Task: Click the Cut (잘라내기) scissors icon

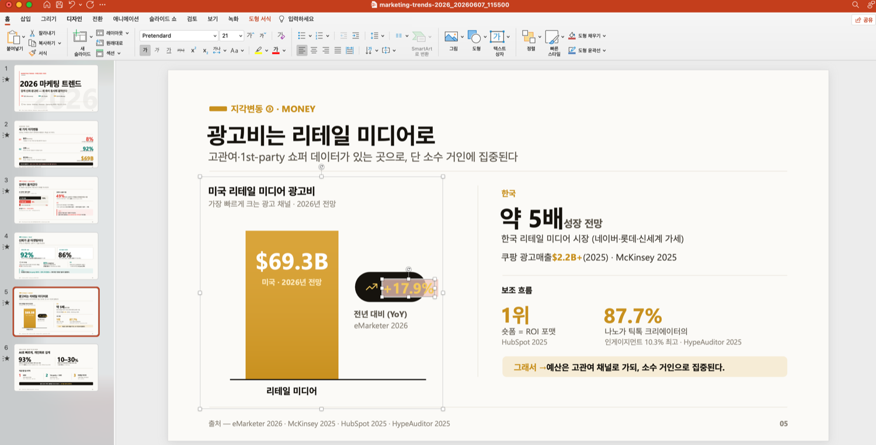Action: [33, 33]
